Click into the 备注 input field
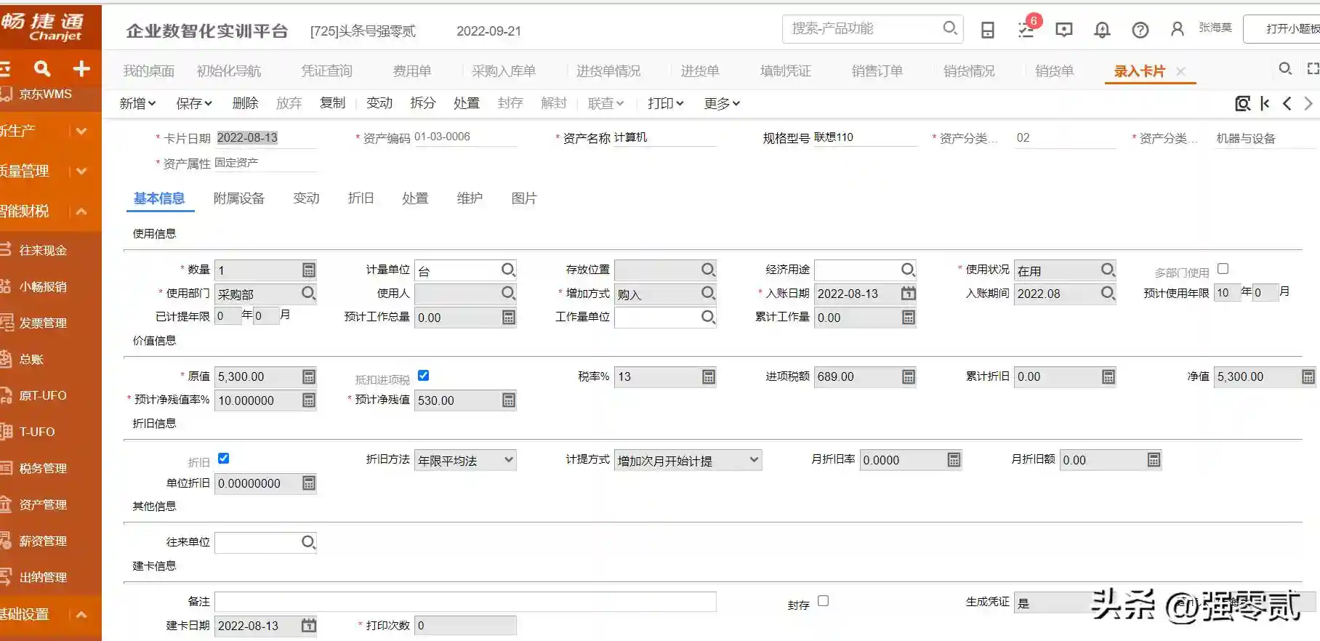The image size is (1320, 641). pos(465,602)
